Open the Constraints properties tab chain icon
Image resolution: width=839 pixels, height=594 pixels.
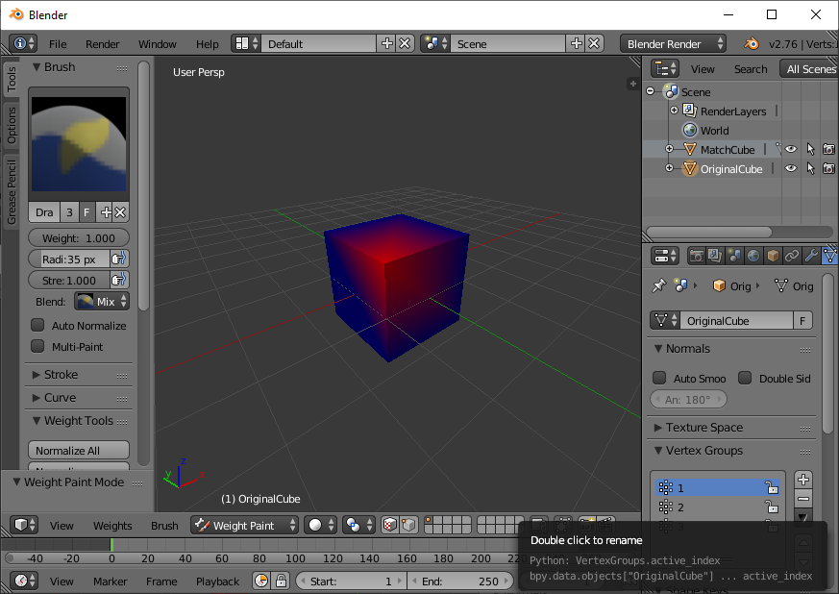point(792,256)
